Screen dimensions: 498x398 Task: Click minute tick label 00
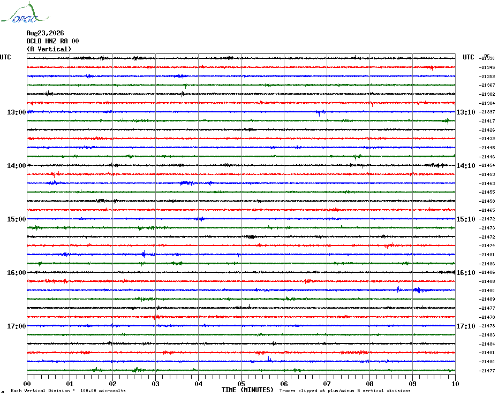tap(27, 384)
